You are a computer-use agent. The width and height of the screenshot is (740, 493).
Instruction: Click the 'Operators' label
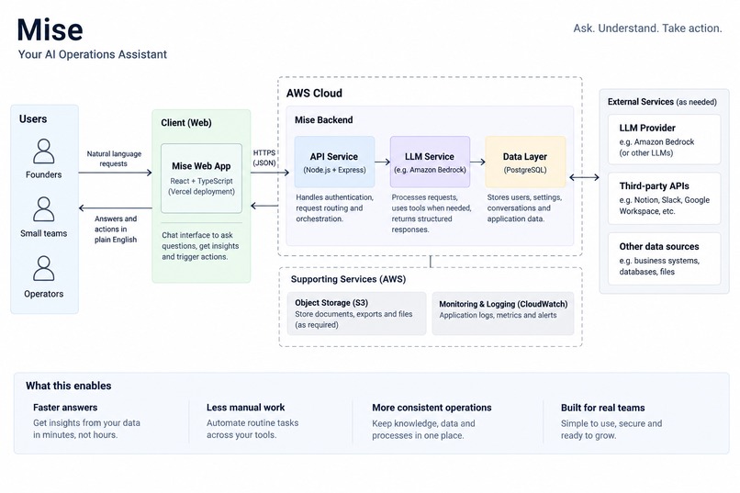coord(43,294)
